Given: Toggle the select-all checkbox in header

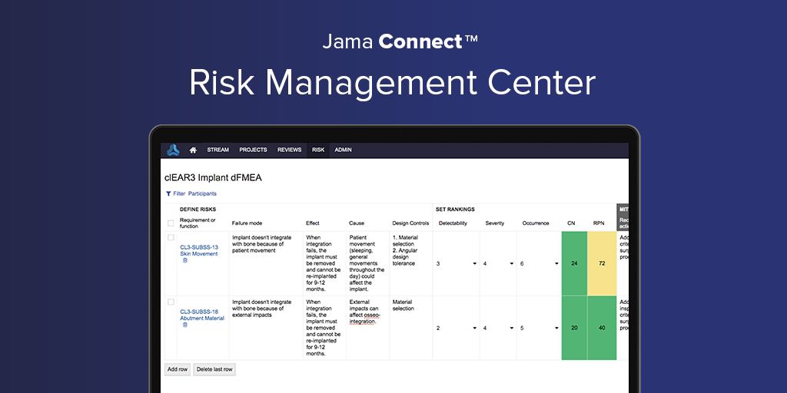Looking at the screenshot, I should tap(171, 223).
